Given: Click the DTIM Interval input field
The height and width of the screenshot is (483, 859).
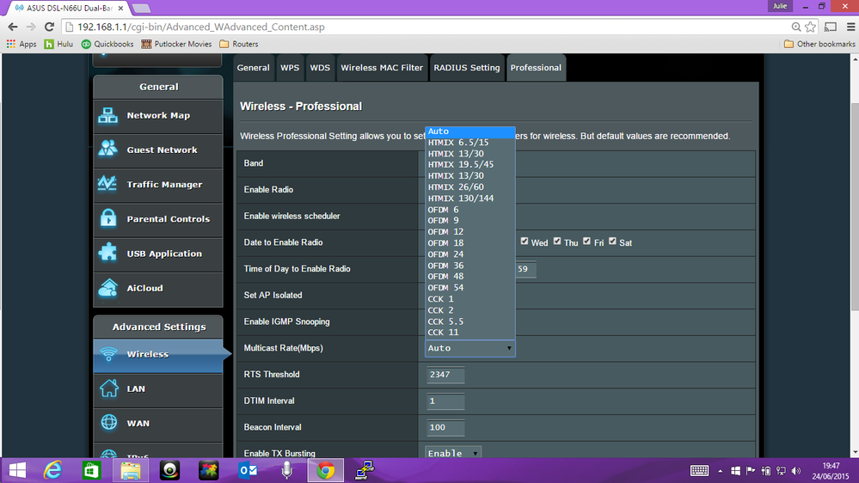Looking at the screenshot, I should point(445,400).
